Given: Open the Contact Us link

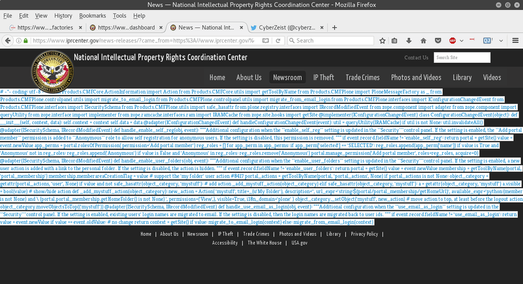Looking at the screenshot, I should click(416, 57).
